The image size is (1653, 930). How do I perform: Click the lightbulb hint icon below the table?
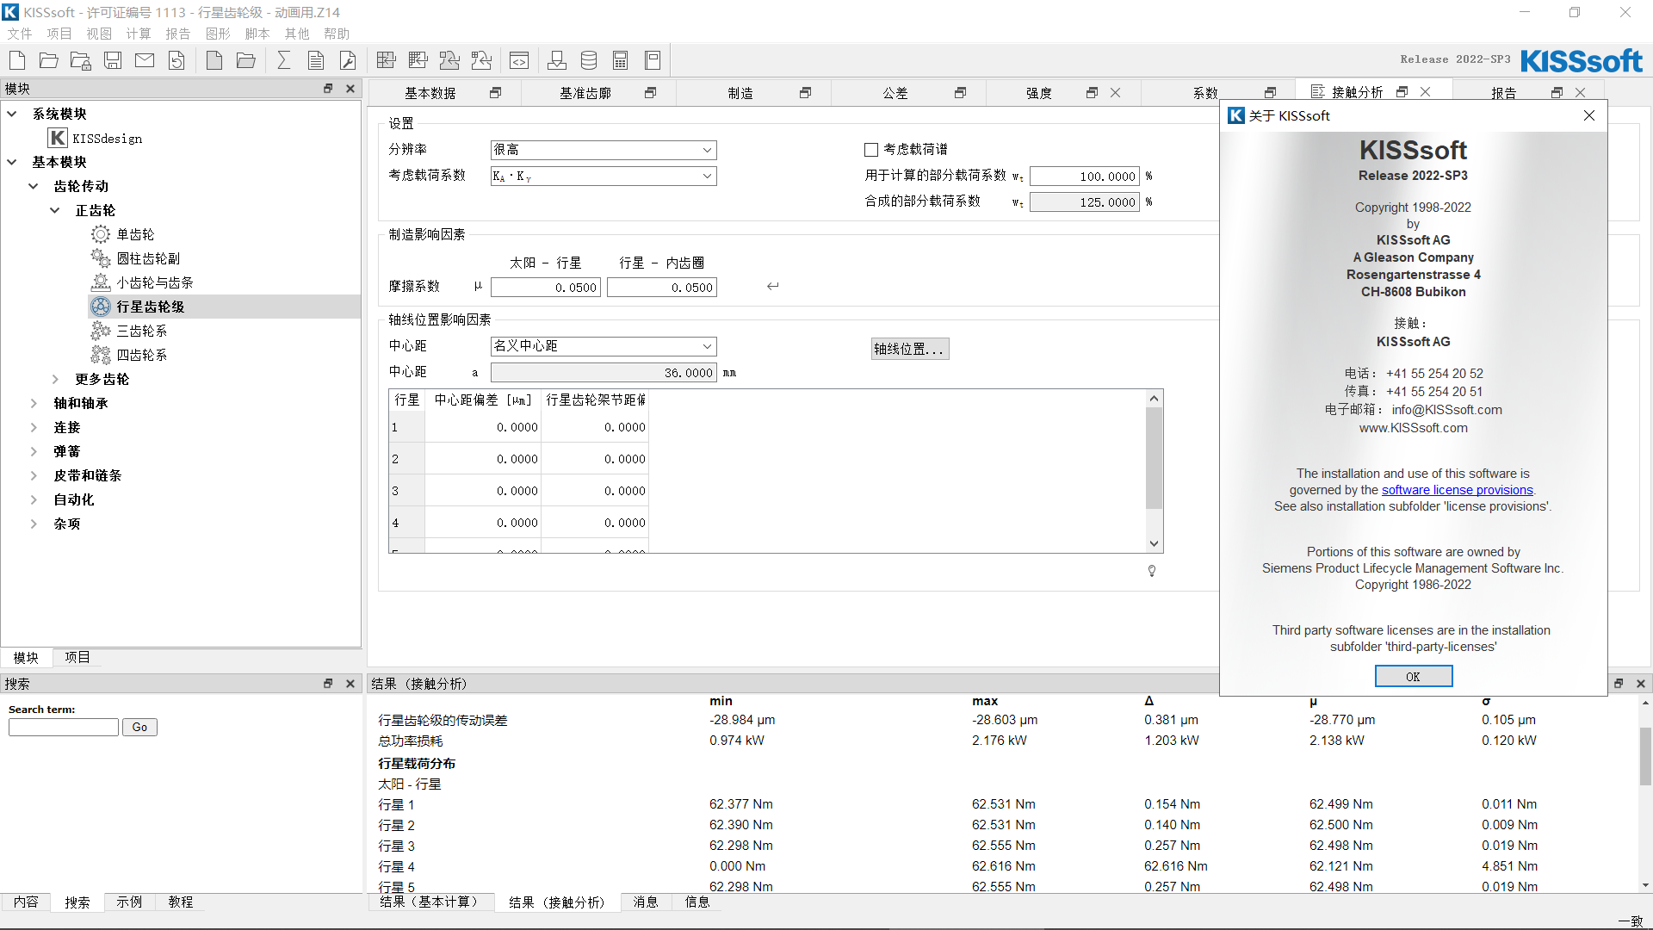pyautogui.click(x=1152, y=571)
